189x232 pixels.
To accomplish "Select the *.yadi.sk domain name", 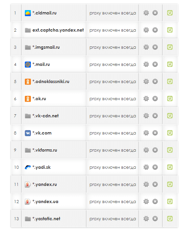I will (42, 167).
